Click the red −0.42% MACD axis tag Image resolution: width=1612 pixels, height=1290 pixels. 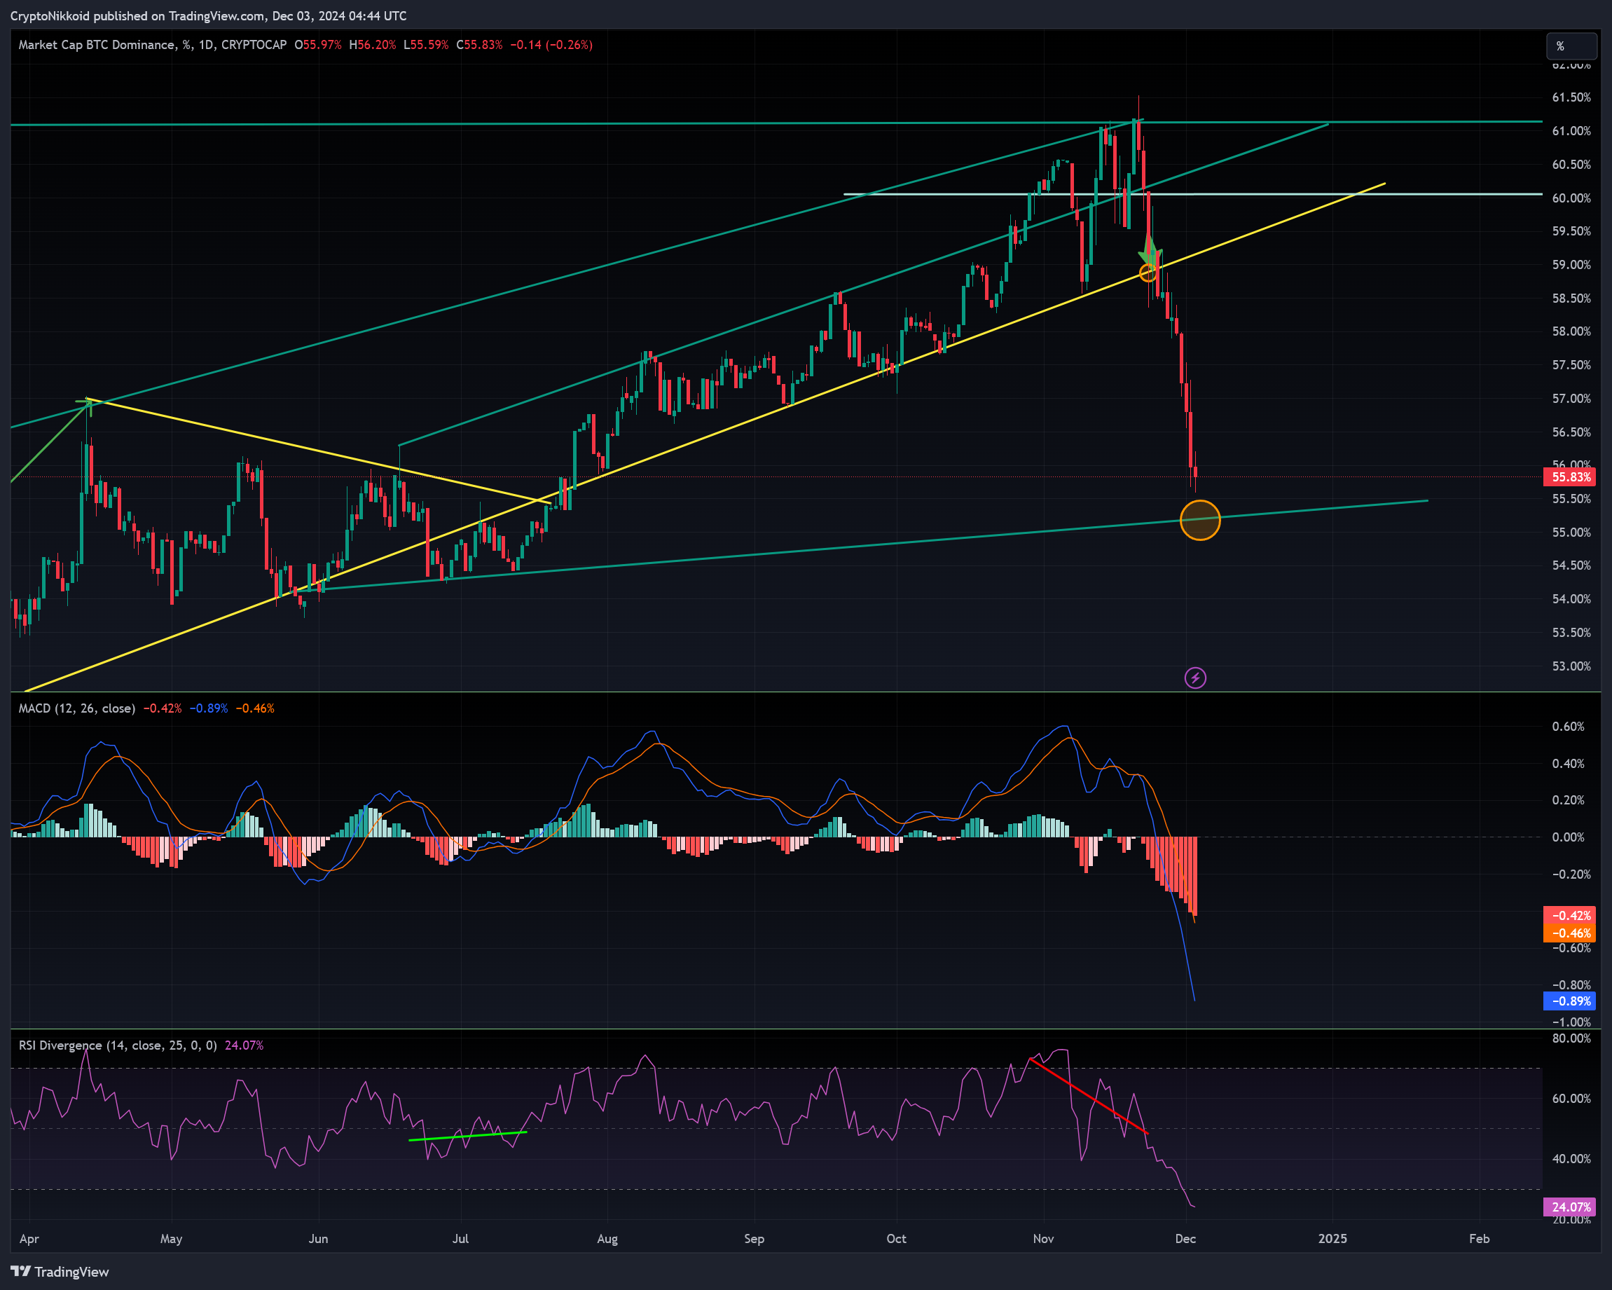click(1569, 915)
